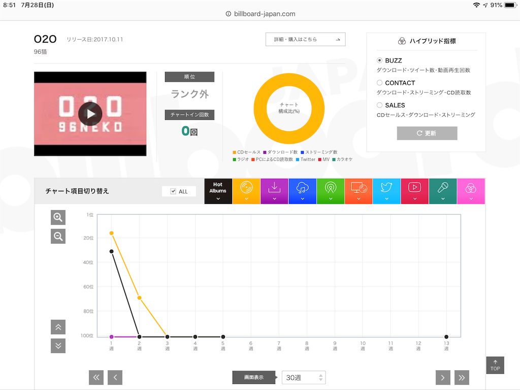This screenshot has height=390, width=520.
Task: Go to previous weeks with left arrow
Action: (115, 377)
